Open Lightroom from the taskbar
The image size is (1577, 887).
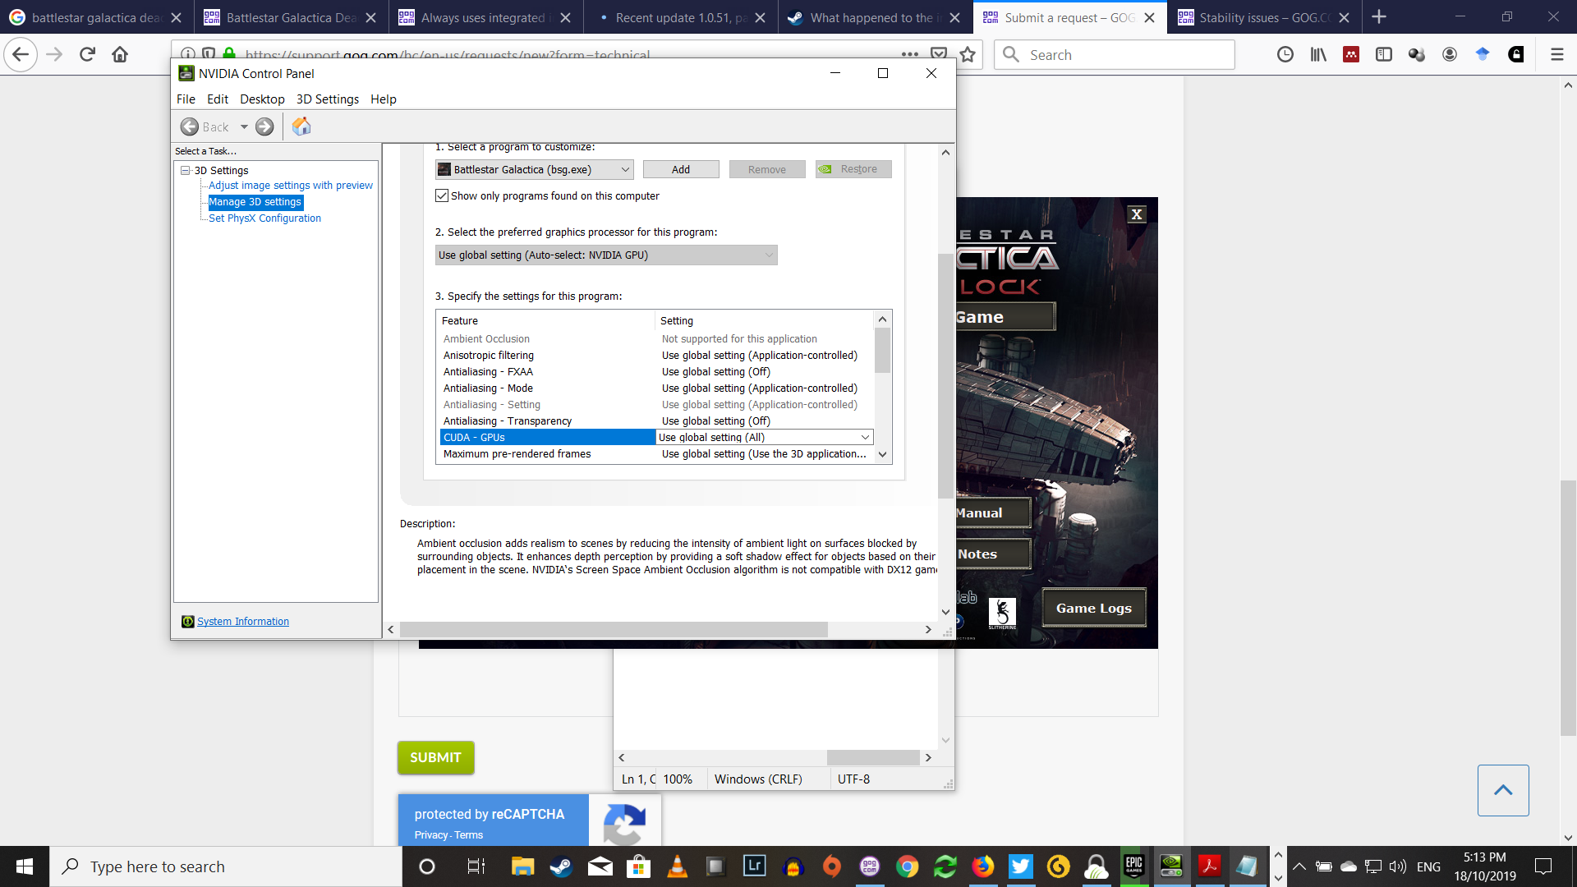coord(754,866)
